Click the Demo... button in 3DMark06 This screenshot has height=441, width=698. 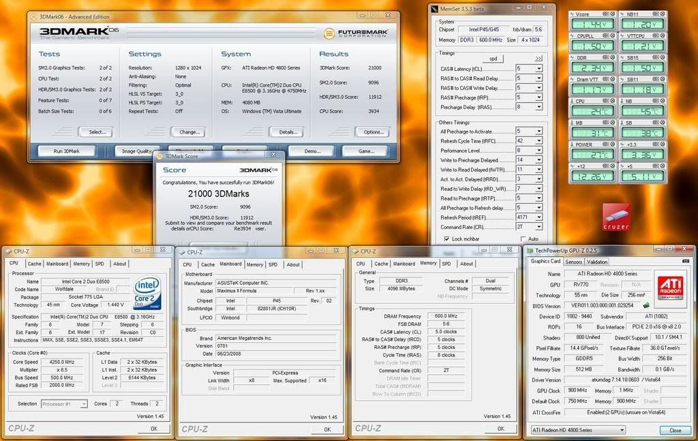point(312,151)
